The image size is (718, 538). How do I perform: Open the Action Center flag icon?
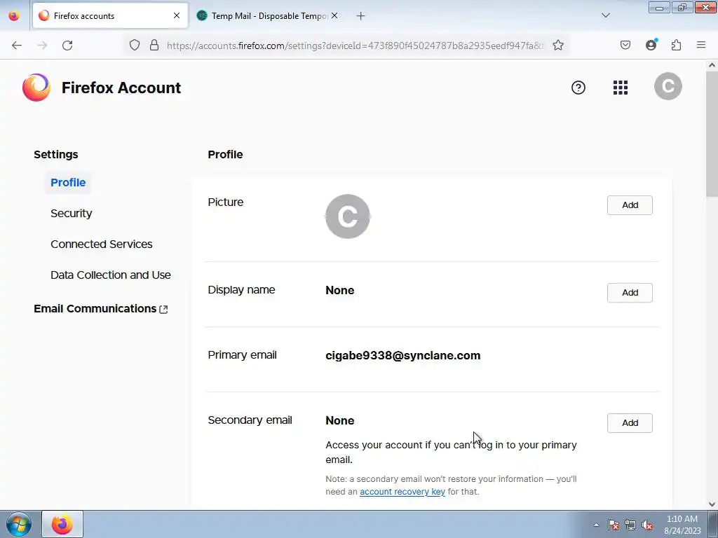click(613, 525)
